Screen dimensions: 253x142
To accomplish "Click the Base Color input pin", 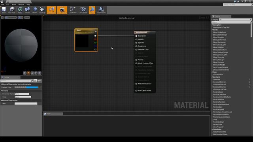I will [x=136, y=36].
